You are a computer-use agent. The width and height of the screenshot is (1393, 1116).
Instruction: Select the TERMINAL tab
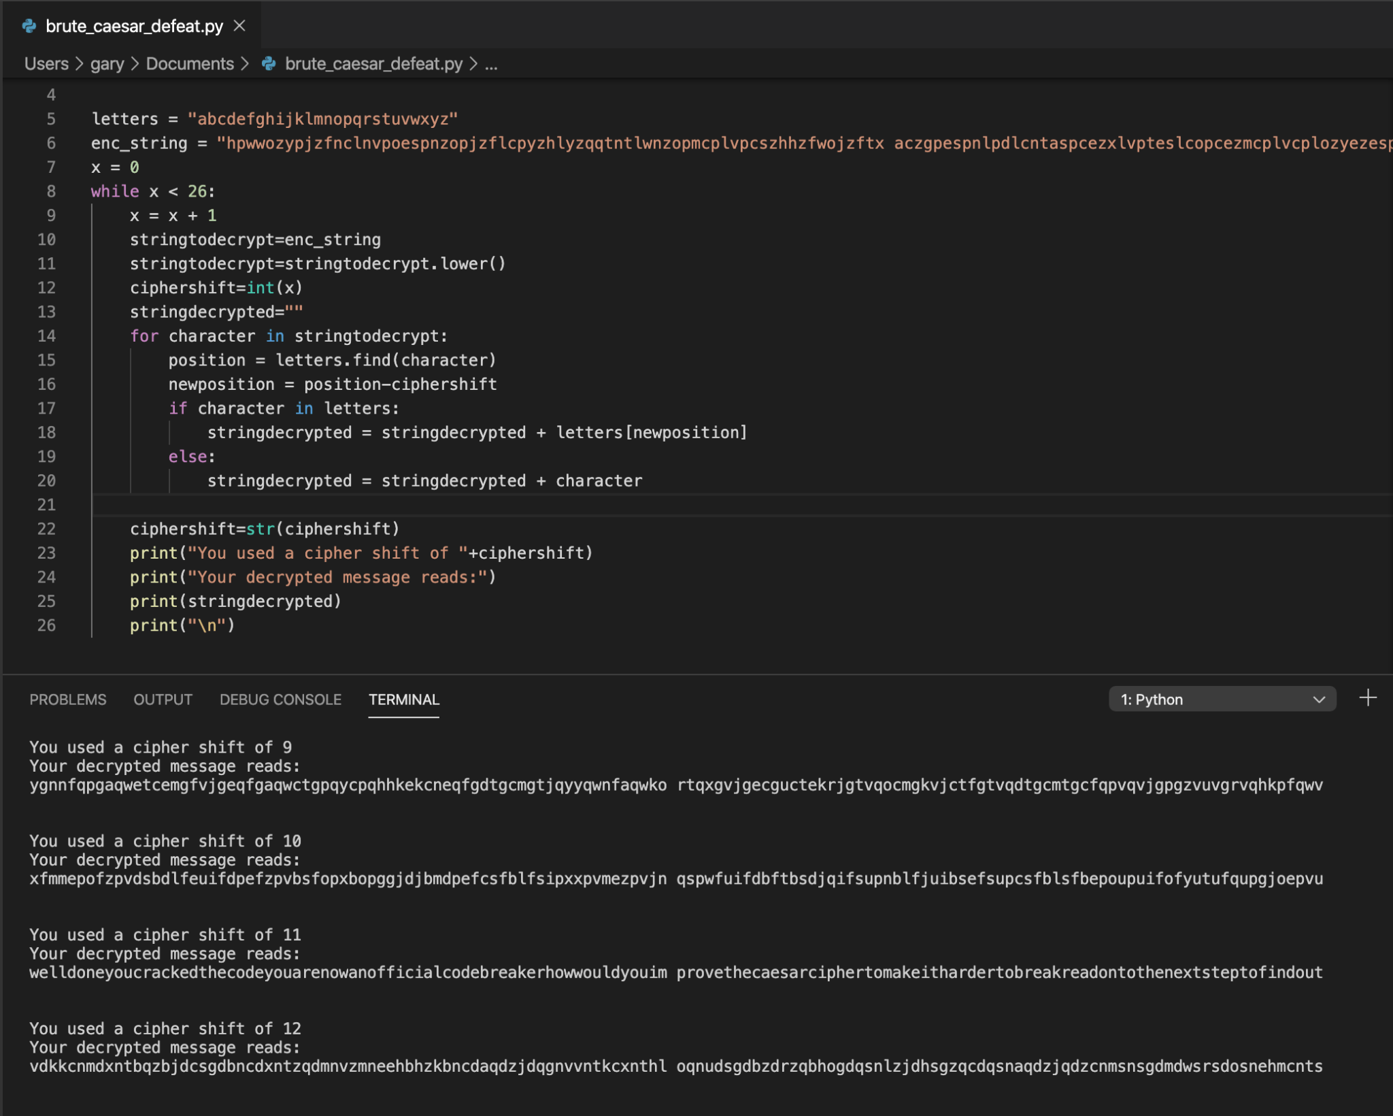[x=403, y=700]
